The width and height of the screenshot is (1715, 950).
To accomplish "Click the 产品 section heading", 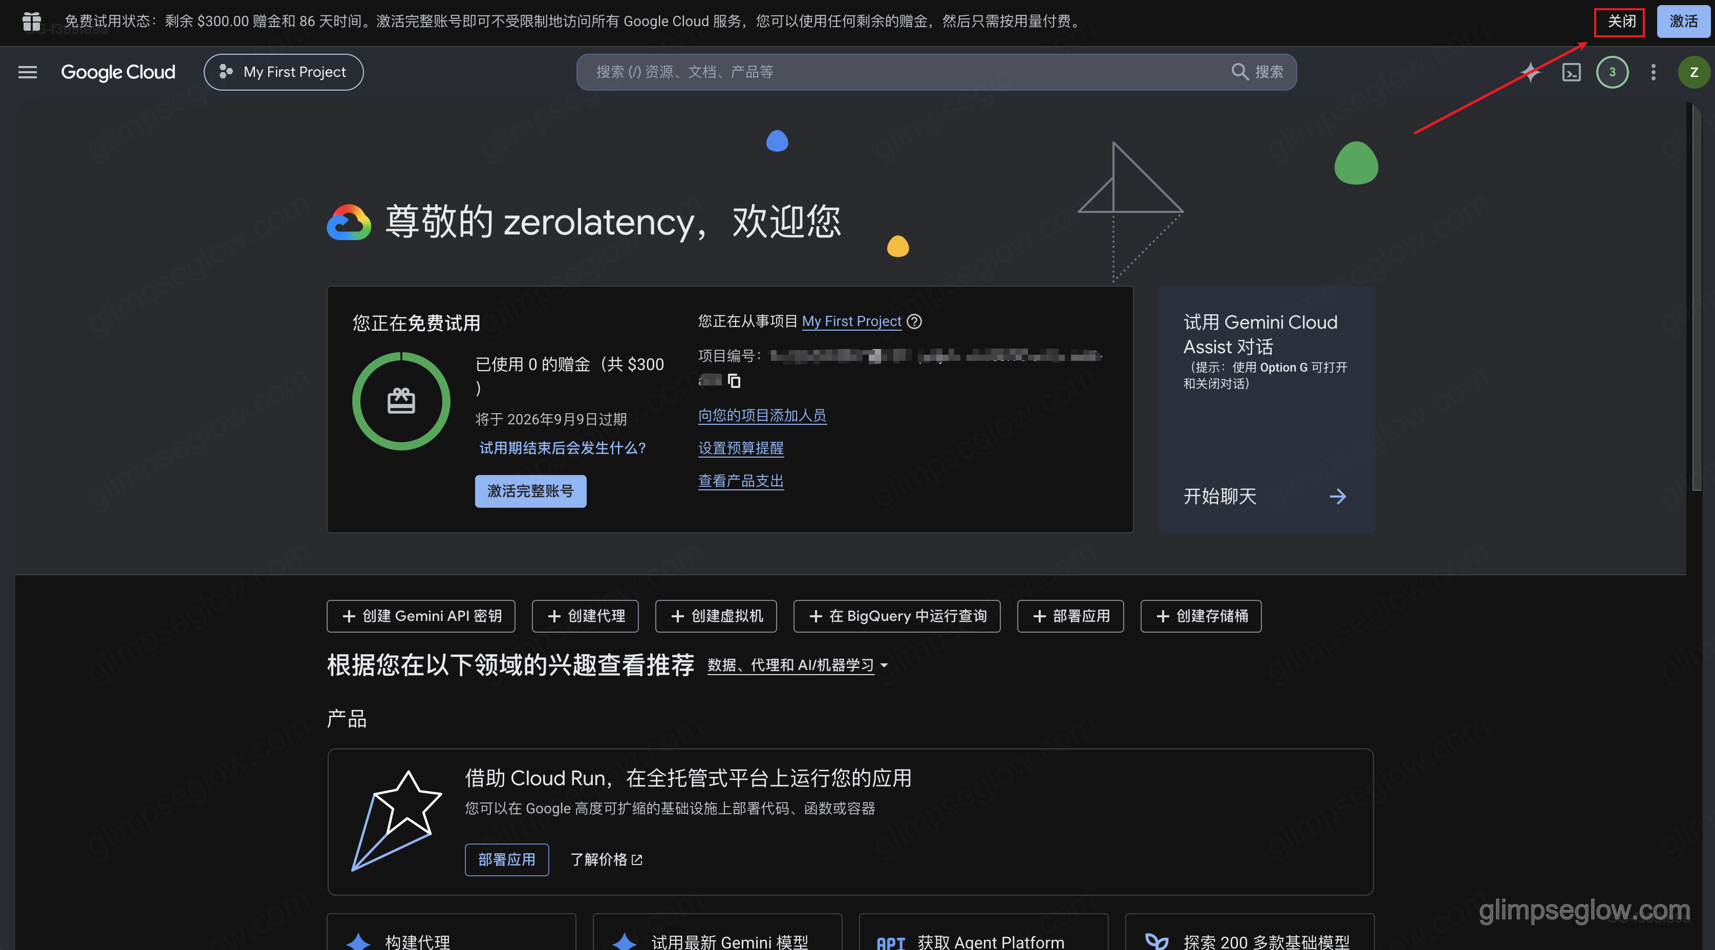I will pyautogui.click(x=347, y=719).
